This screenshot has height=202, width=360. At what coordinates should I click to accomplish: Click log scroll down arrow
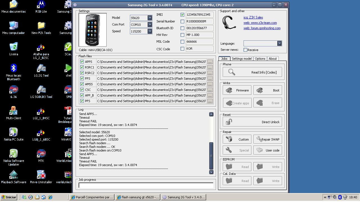pos(211,172)
